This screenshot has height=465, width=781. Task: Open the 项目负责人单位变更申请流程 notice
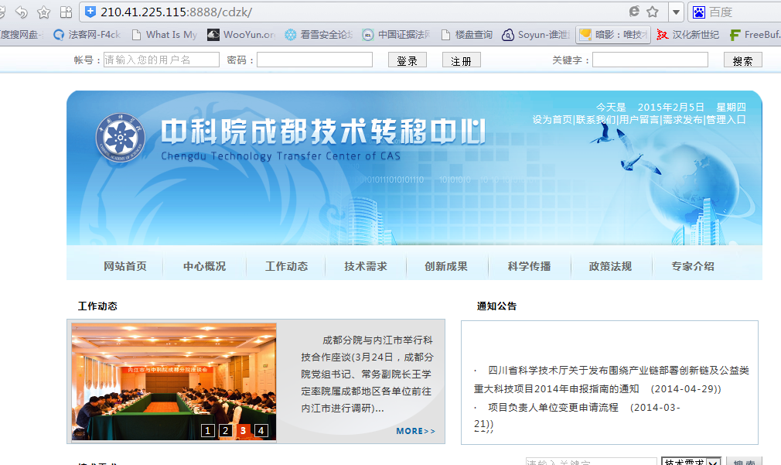pos(553,407)
